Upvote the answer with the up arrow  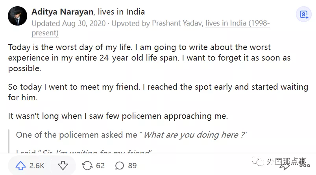click(20, 166)
